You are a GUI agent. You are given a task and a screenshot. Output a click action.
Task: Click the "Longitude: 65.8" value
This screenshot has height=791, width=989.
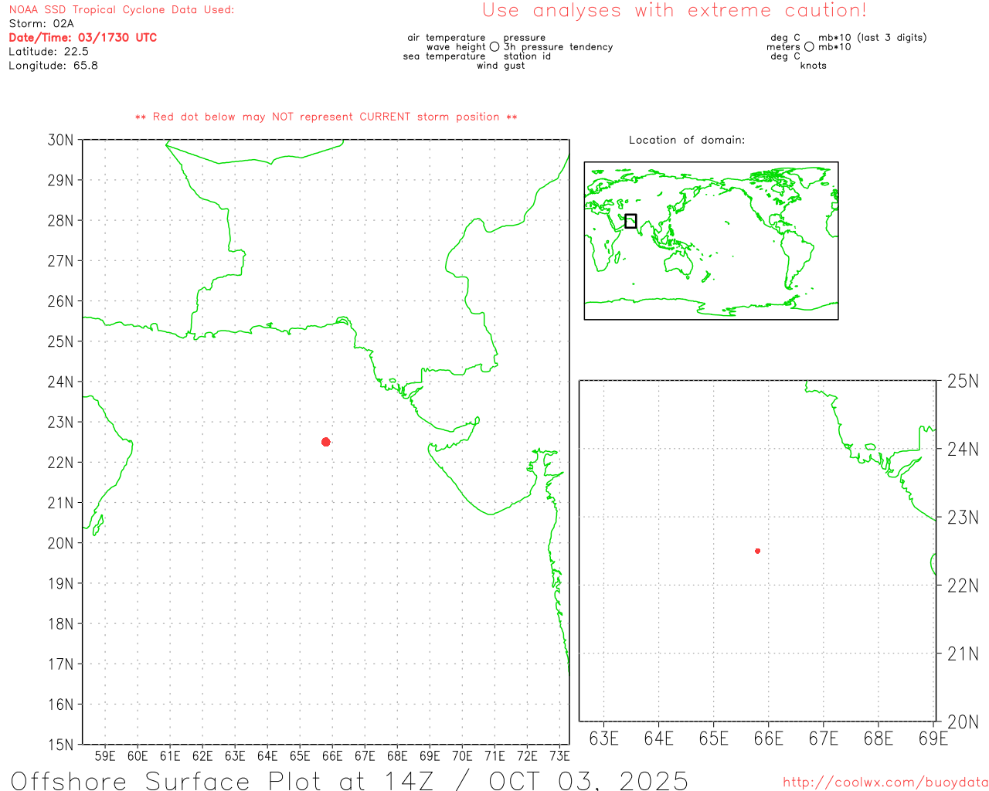53,66
